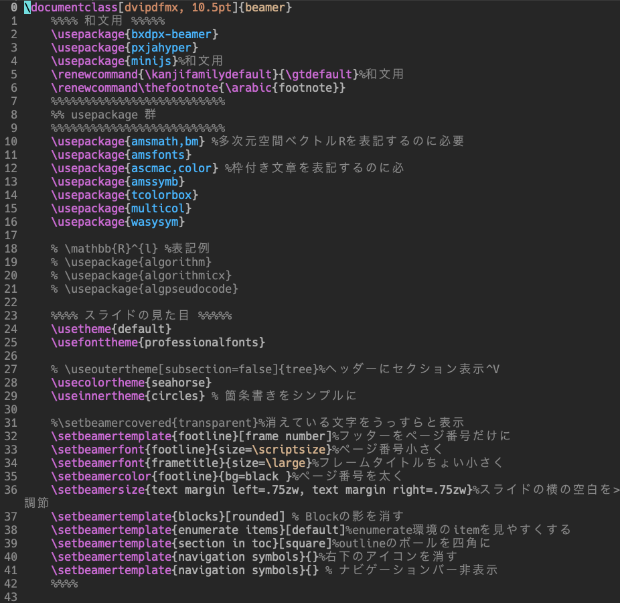Click [square] on line 39

[x=305, y=543]
